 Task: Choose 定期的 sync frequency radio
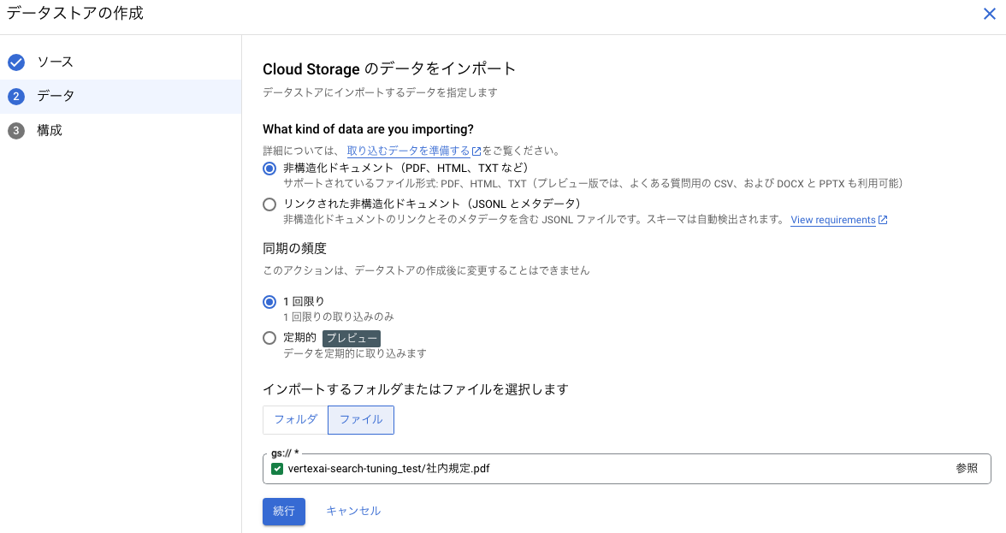269,338
